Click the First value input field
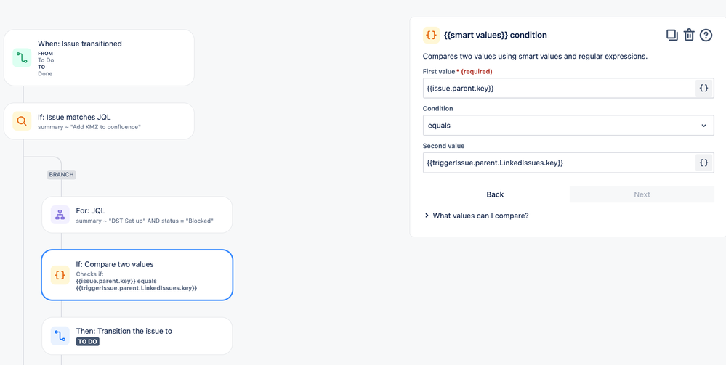The image size is (726, 365). (x=558, y=88)
